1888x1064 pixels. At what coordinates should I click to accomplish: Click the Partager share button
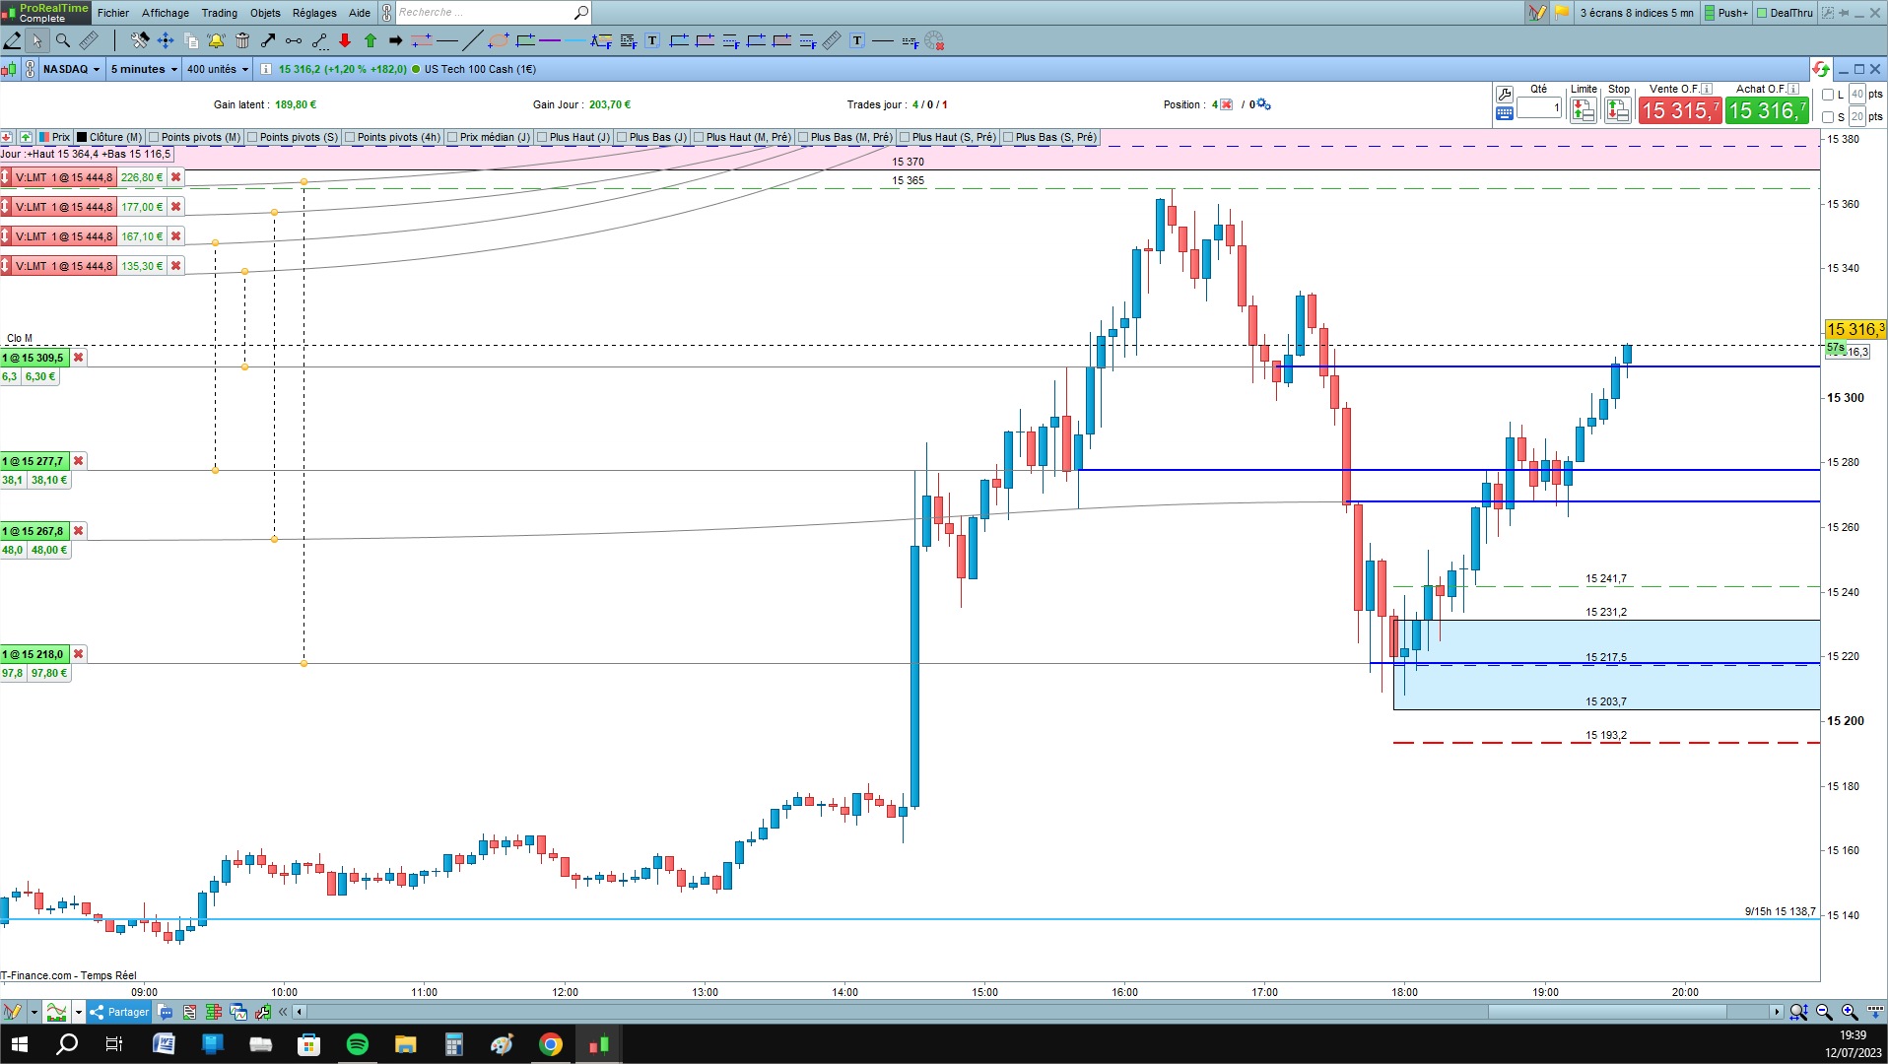pos(119,1012)
